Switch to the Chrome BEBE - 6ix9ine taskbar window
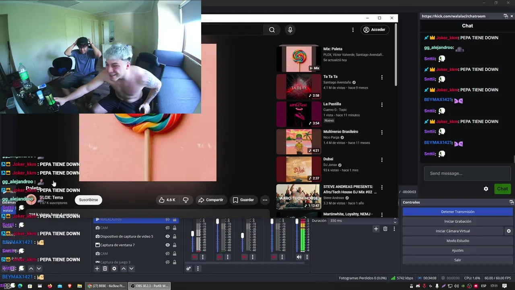Image resolution: width=515 pixels, height=290 pixels. click(x=107, y=286)
